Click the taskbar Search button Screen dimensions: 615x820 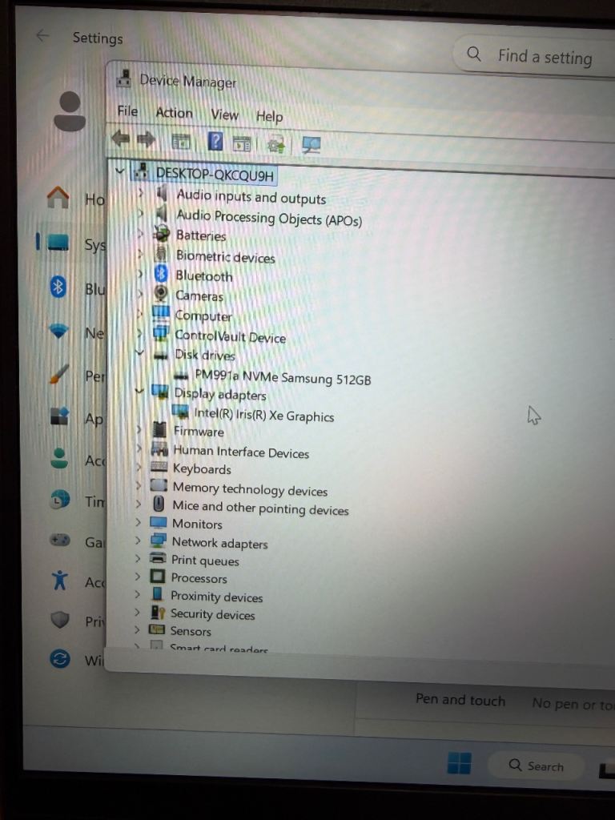point(537,766)
